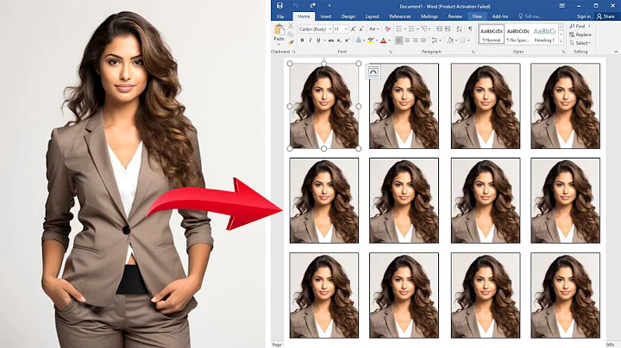Sort paragraphs with the A-Z icon
This screenshot has width=621, height=348.
click(459, 29)
